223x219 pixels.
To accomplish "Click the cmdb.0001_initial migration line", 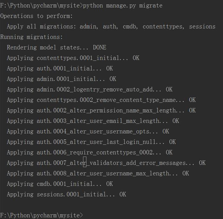I will pos(60,184).
